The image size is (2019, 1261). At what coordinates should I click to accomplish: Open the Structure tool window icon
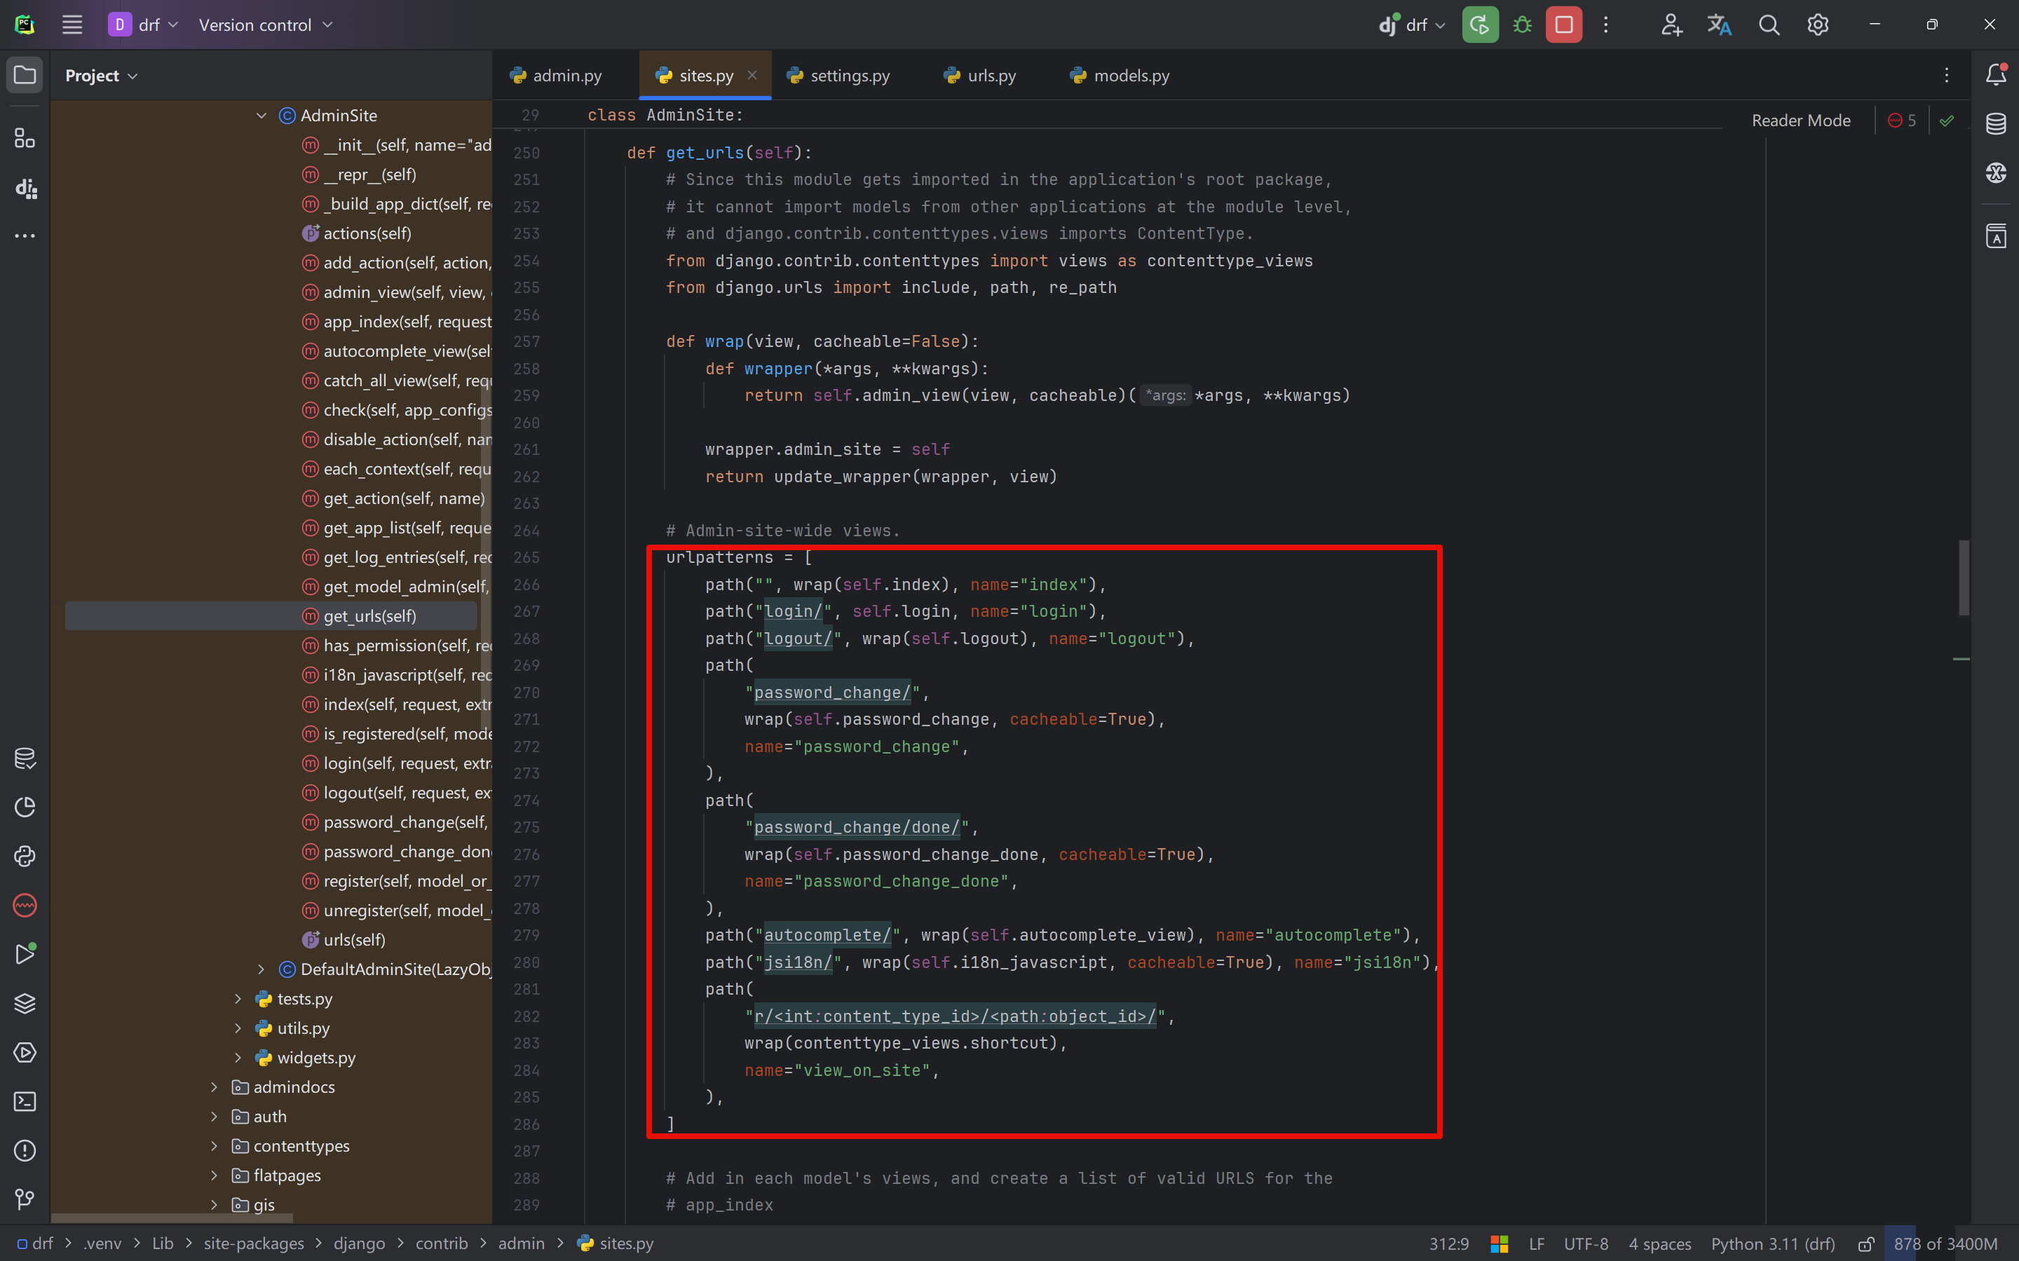(x=25, y=139)
